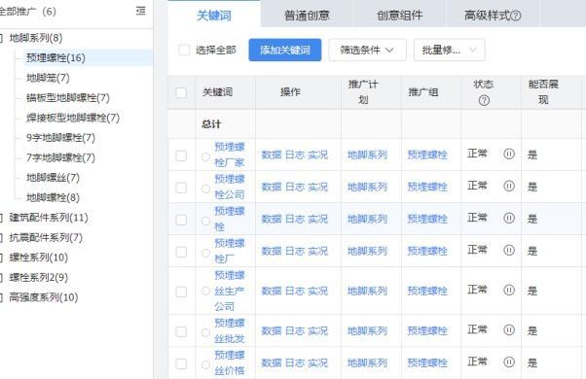Viewport: 586px width, 379px height.
Task: Open help icon next to 高级样式 tab
Action: pyautogui.click(x=515, y=16)
